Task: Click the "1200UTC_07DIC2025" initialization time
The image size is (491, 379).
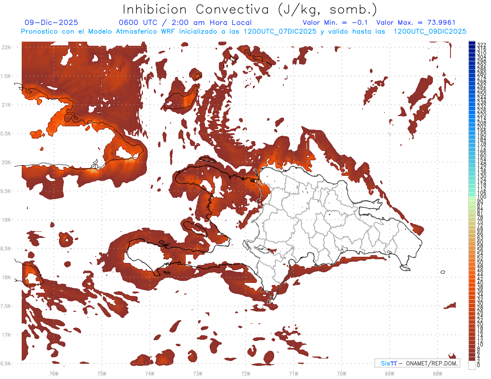Action: click(x=279, y=31)
